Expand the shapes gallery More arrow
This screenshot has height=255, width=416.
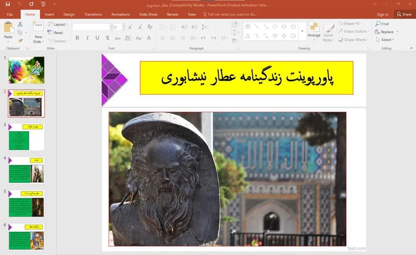[302, 31]
